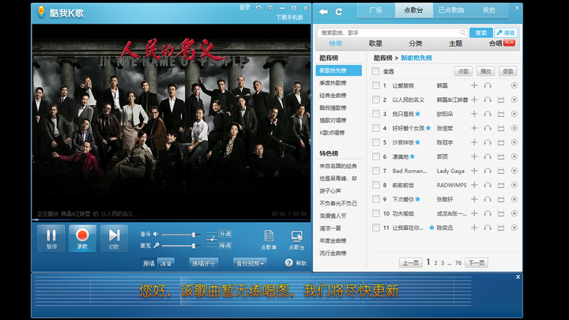Open 季度热歌榜 in the chart list
The image size is (569, 320).
point(333,83)
